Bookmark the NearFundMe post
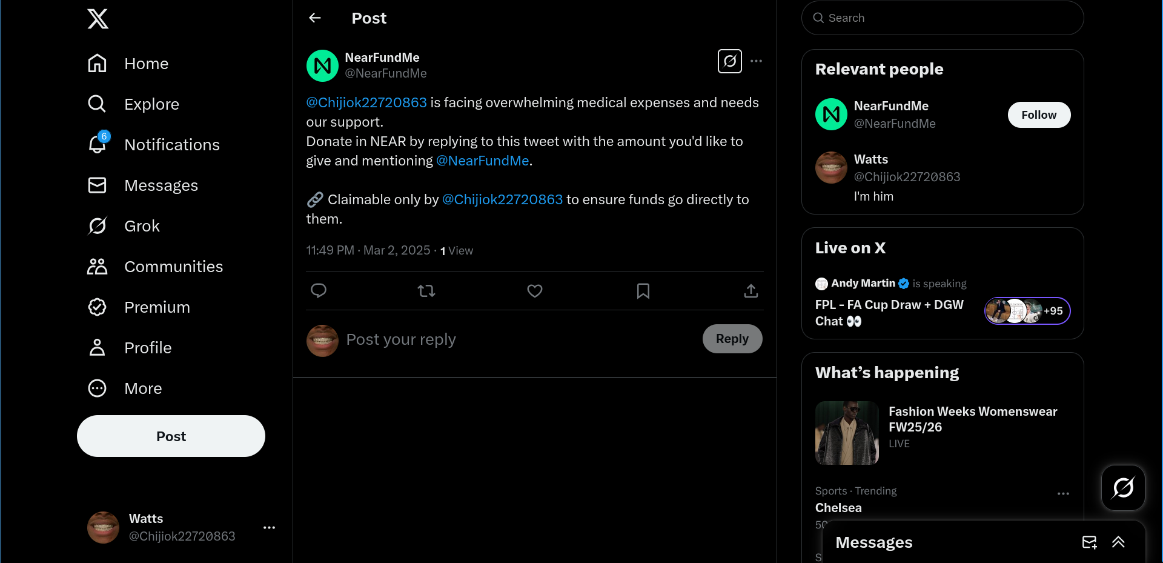 [643, 291]
